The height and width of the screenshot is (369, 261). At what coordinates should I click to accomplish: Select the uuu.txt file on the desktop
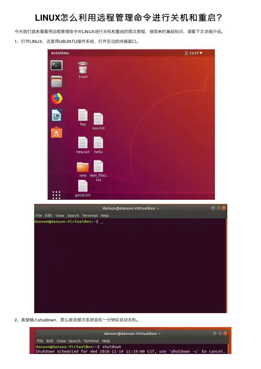(98, 122)
